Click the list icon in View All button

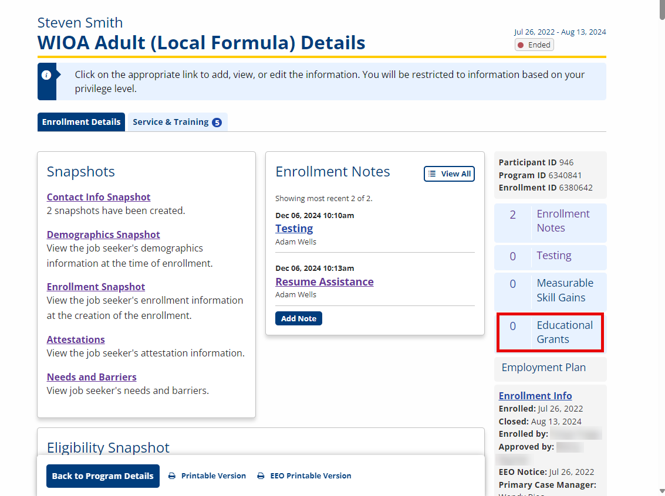(432, 174)
